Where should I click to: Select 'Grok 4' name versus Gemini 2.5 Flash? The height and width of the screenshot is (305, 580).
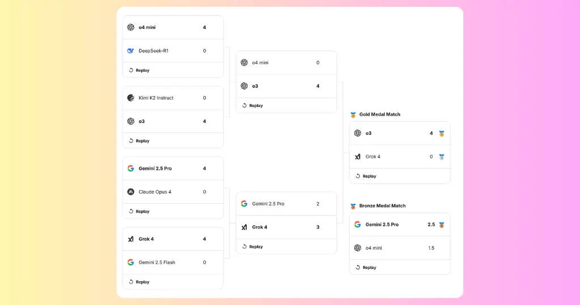pos(146,239)
